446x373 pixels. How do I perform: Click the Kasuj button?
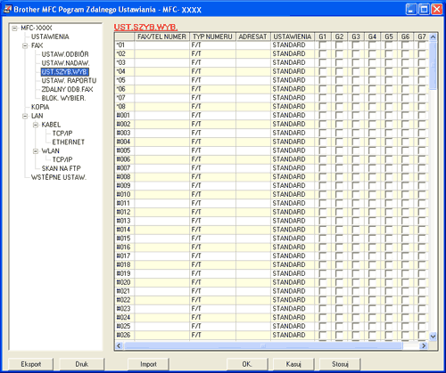tap(293, 364)
